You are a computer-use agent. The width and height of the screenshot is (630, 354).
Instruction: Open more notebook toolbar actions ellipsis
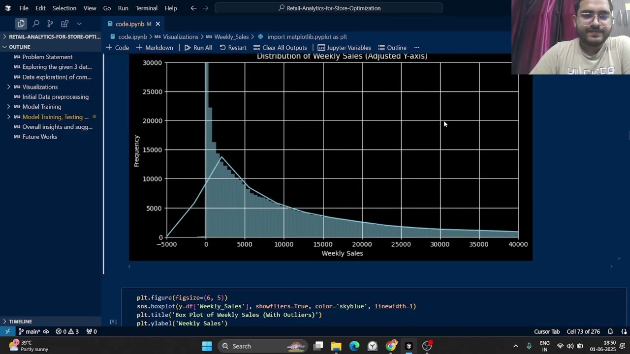pyautogui.click(x=417, y=48)
